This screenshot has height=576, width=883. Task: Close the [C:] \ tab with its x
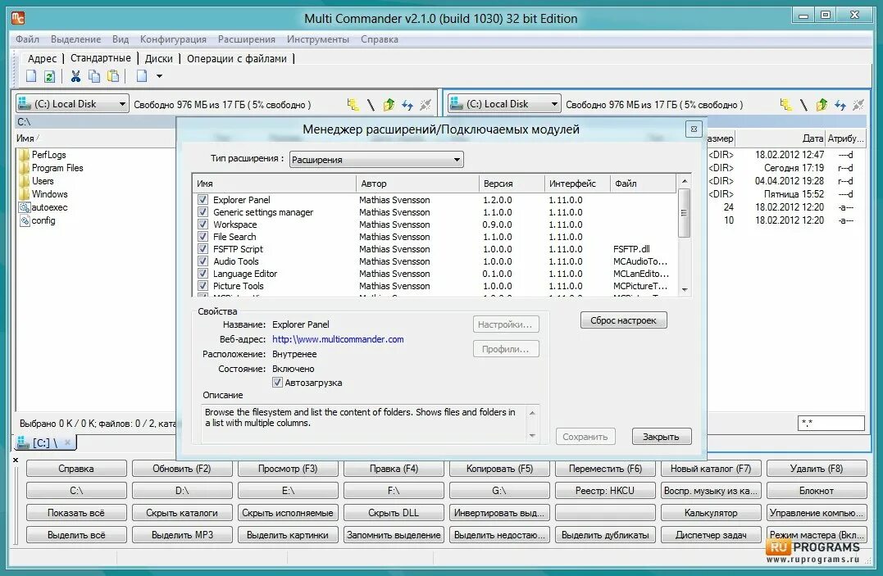click(67, 442)
